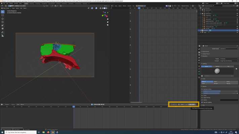The height and width of the screenshot is (134, 239).
Task: Open the Object properties tab
Action: 199,66
